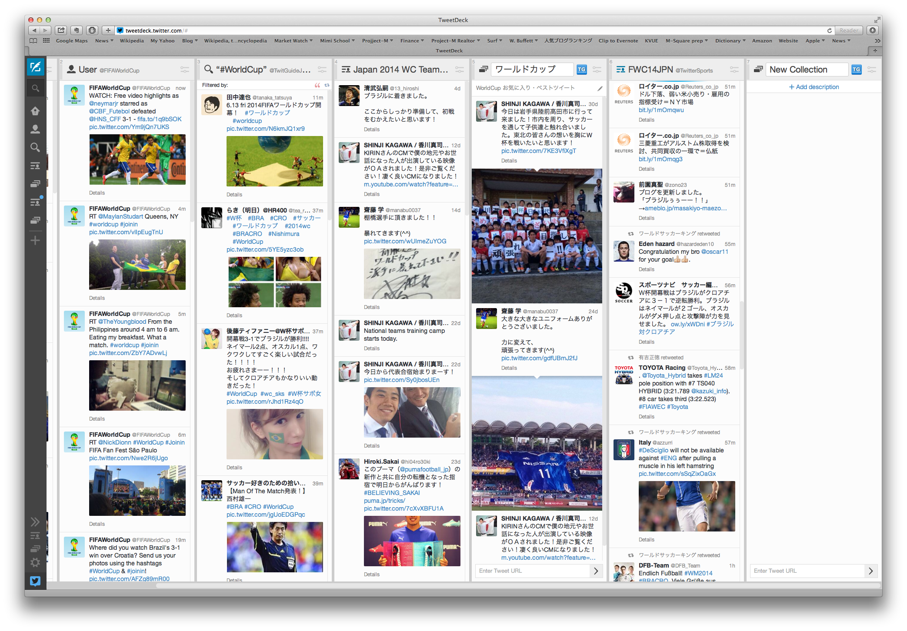
Task: Open Neymar celebration photo thumbnail
Action: (x=137, y=159)
